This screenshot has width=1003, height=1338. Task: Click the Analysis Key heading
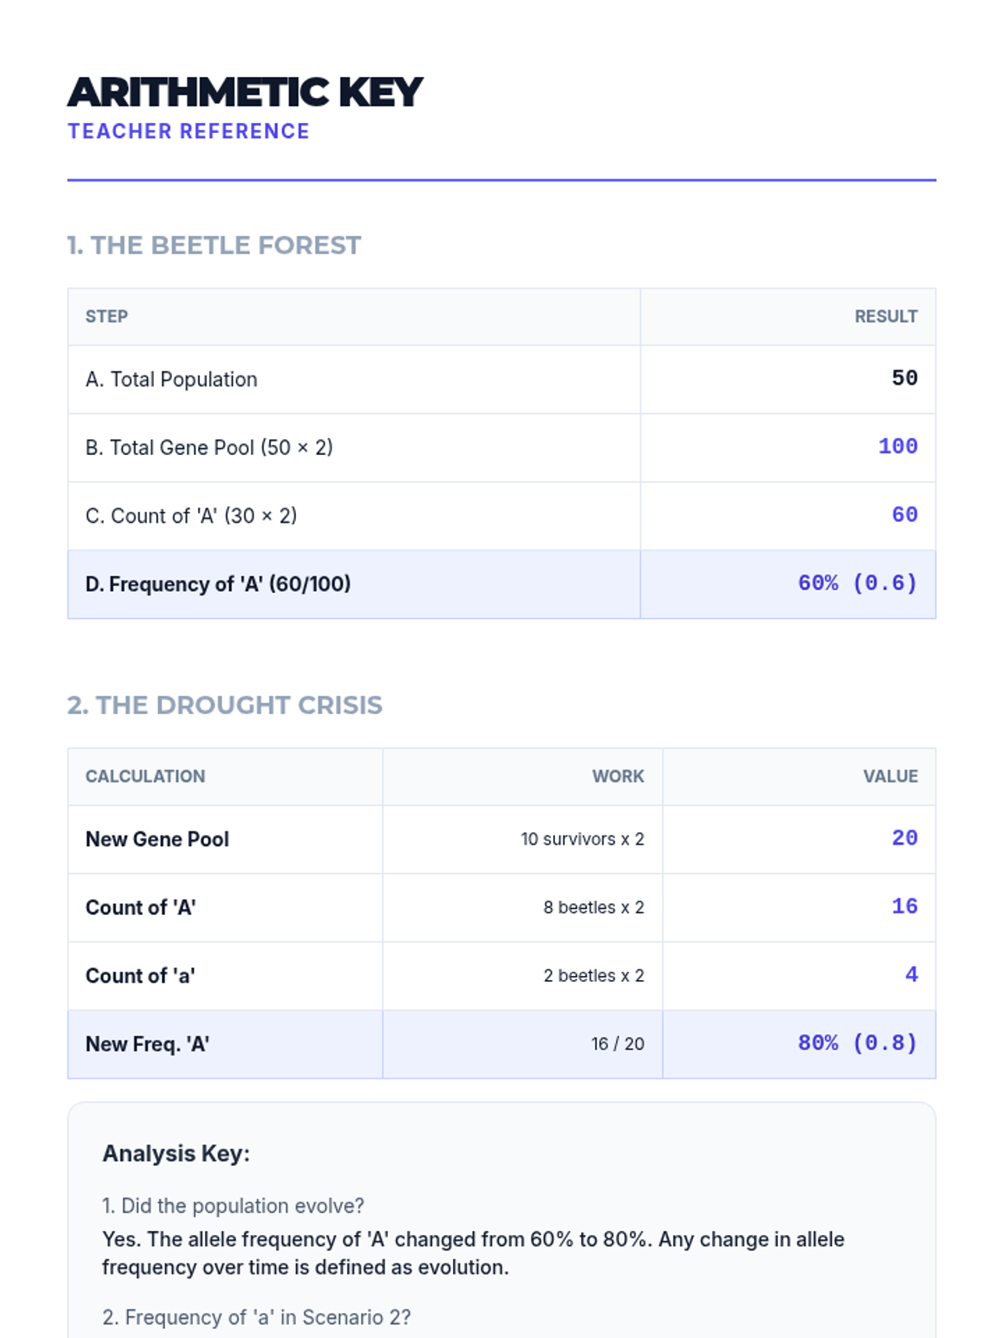coord(176,1154)
